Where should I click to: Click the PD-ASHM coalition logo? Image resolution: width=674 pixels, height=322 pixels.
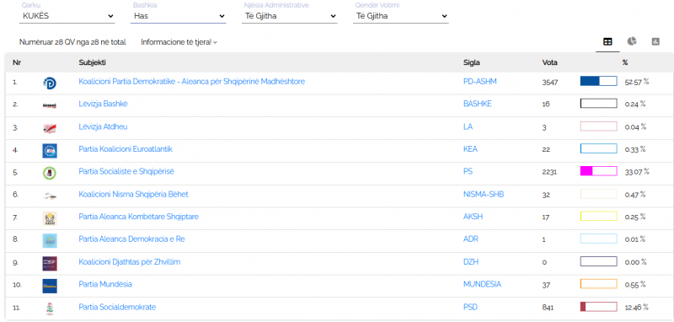[50, 83]
